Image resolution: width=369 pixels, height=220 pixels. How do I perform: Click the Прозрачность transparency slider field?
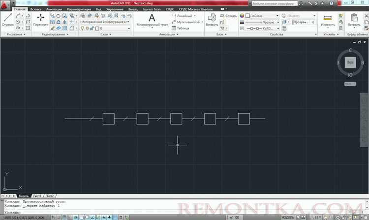304,22
